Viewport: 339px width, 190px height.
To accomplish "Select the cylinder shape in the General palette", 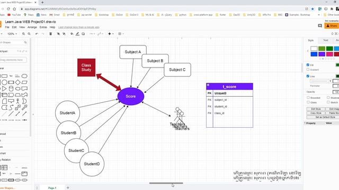I will (x=11, y=89).
